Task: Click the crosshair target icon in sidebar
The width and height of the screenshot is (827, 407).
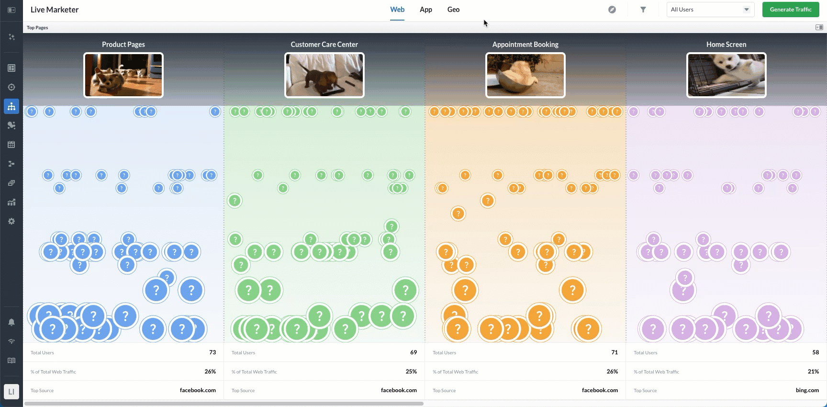Action: coord(11,87)
